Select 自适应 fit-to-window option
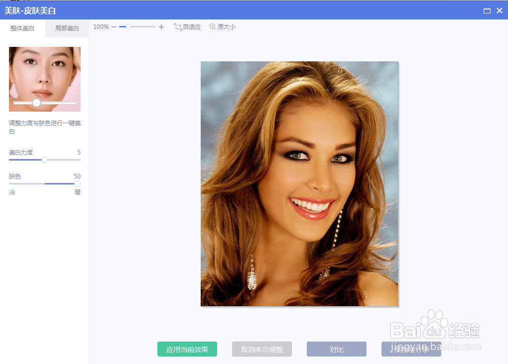The image size is (508, 364). point(188,27)
